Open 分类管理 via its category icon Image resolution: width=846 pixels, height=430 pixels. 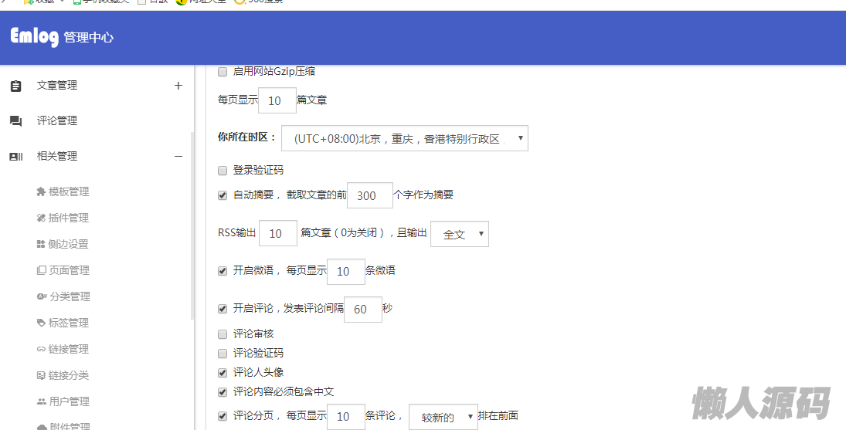tap(42, 296)
